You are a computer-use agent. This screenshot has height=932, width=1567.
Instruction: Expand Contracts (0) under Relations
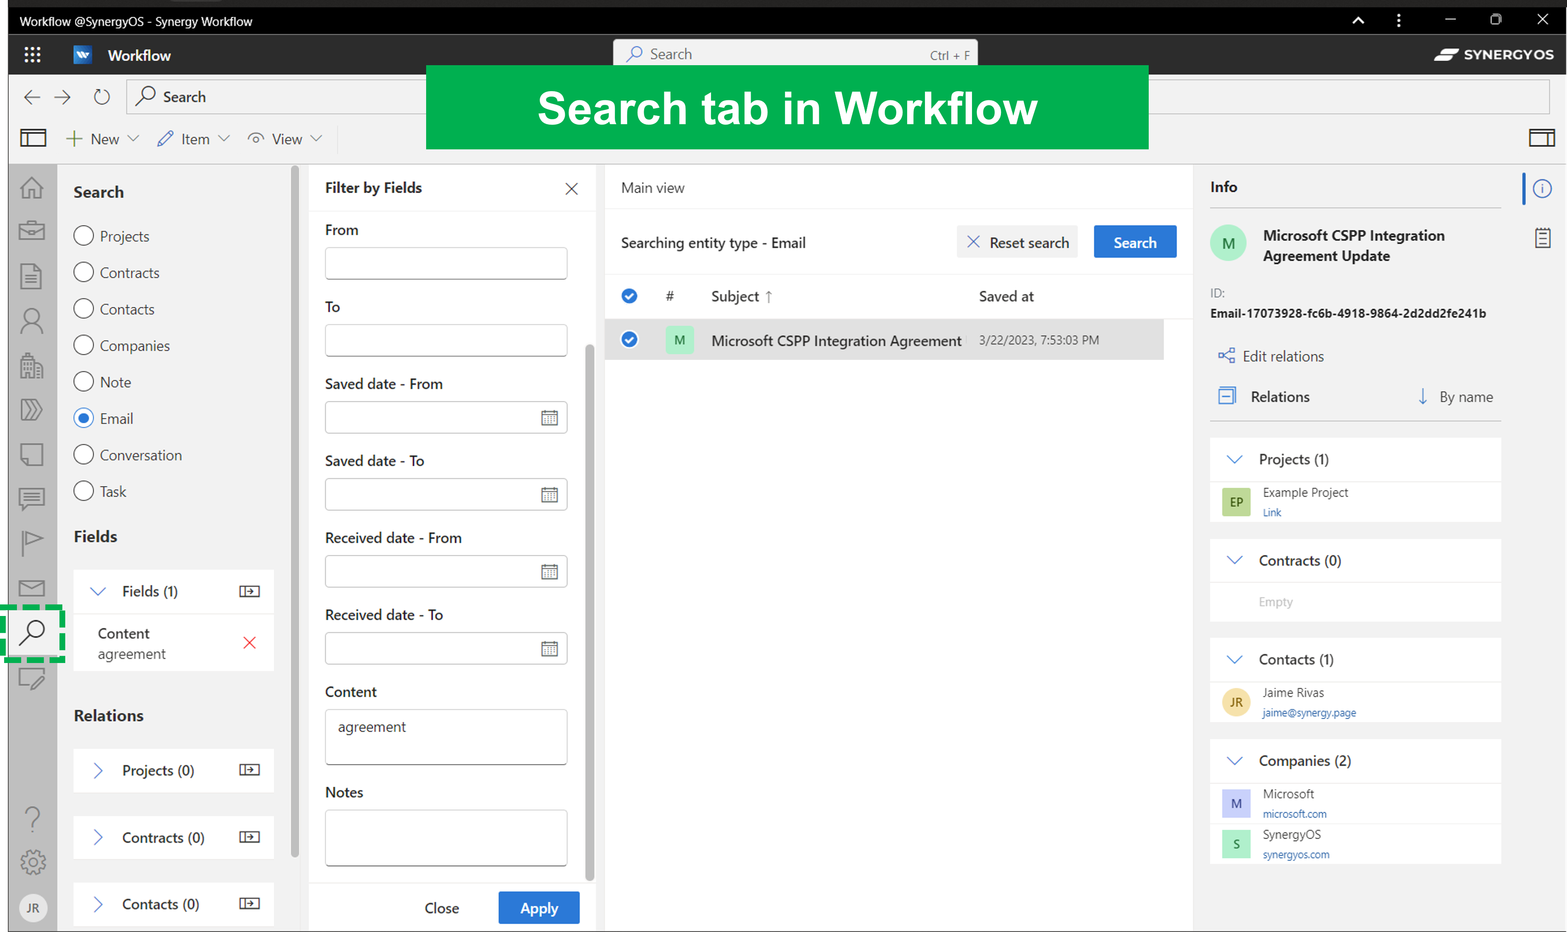pyautogui.click(x=98, y=837)
